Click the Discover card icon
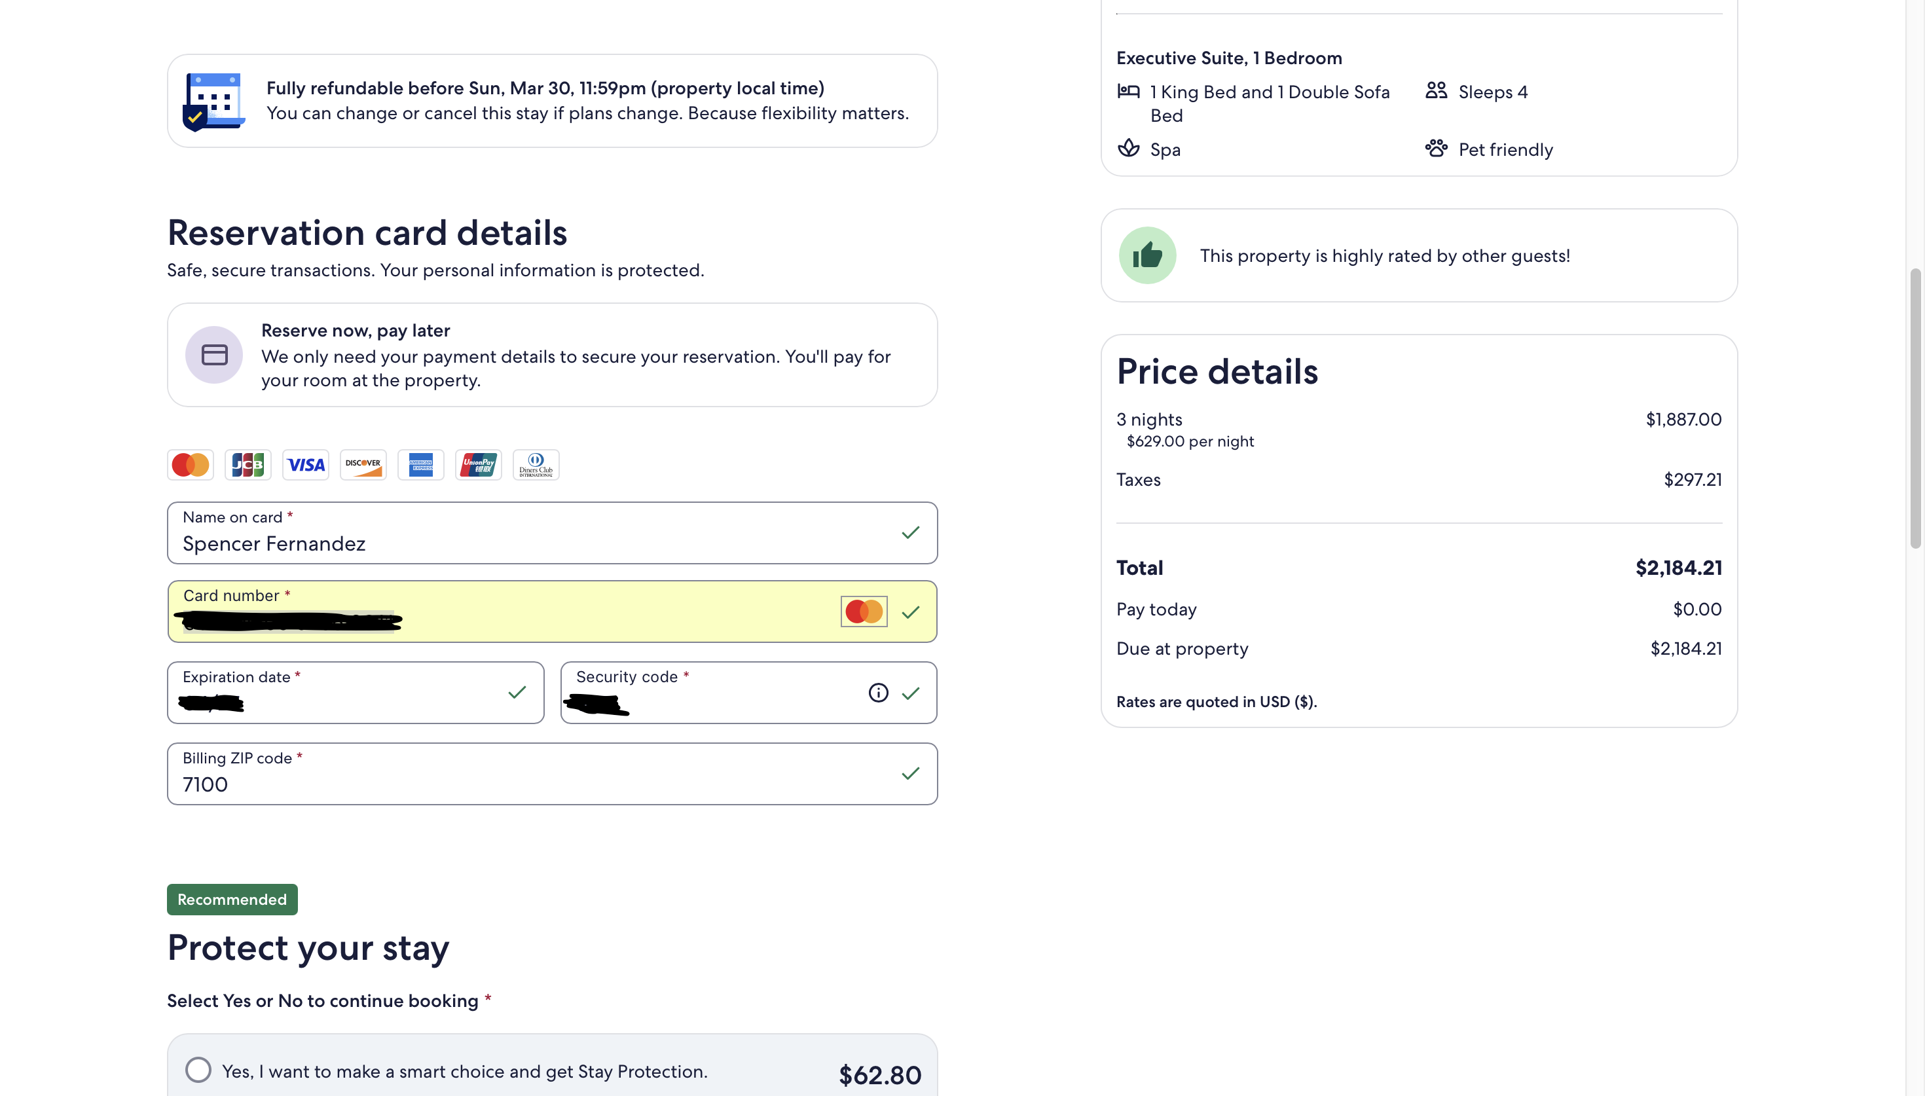Screen dimensions: 1925x1096 click(363, 464)
